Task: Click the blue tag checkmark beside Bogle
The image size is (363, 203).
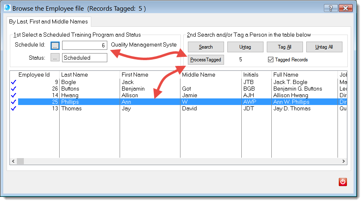Action: click(x=14, y=82)
